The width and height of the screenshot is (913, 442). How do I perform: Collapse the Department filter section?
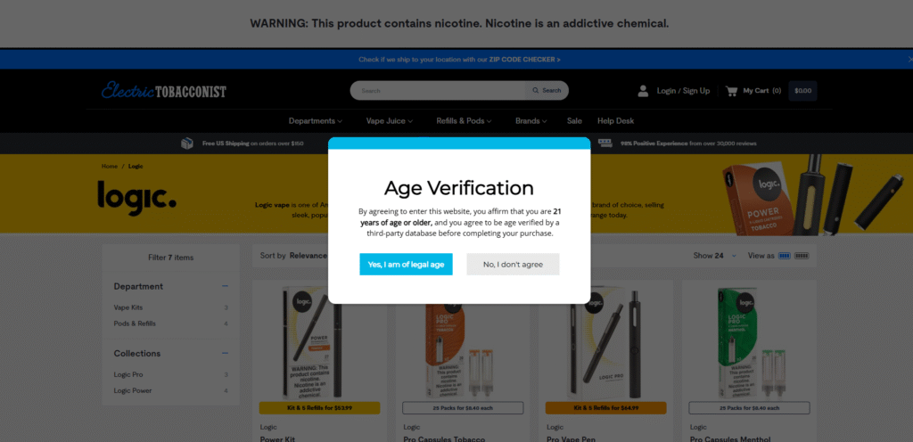(x=225, y=286)
